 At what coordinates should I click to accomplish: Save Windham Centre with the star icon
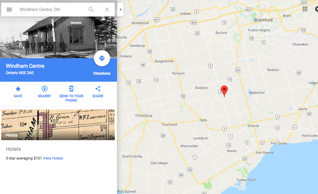tap(18, 89)
